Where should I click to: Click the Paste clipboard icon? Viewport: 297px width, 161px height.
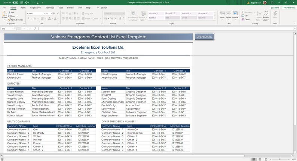click(x=4, y=13)
